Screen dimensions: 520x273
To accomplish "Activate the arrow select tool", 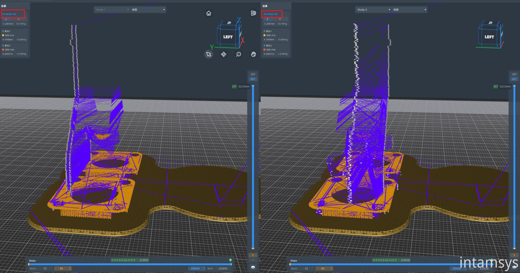I will pyautogui.click(x=208, y=54).
